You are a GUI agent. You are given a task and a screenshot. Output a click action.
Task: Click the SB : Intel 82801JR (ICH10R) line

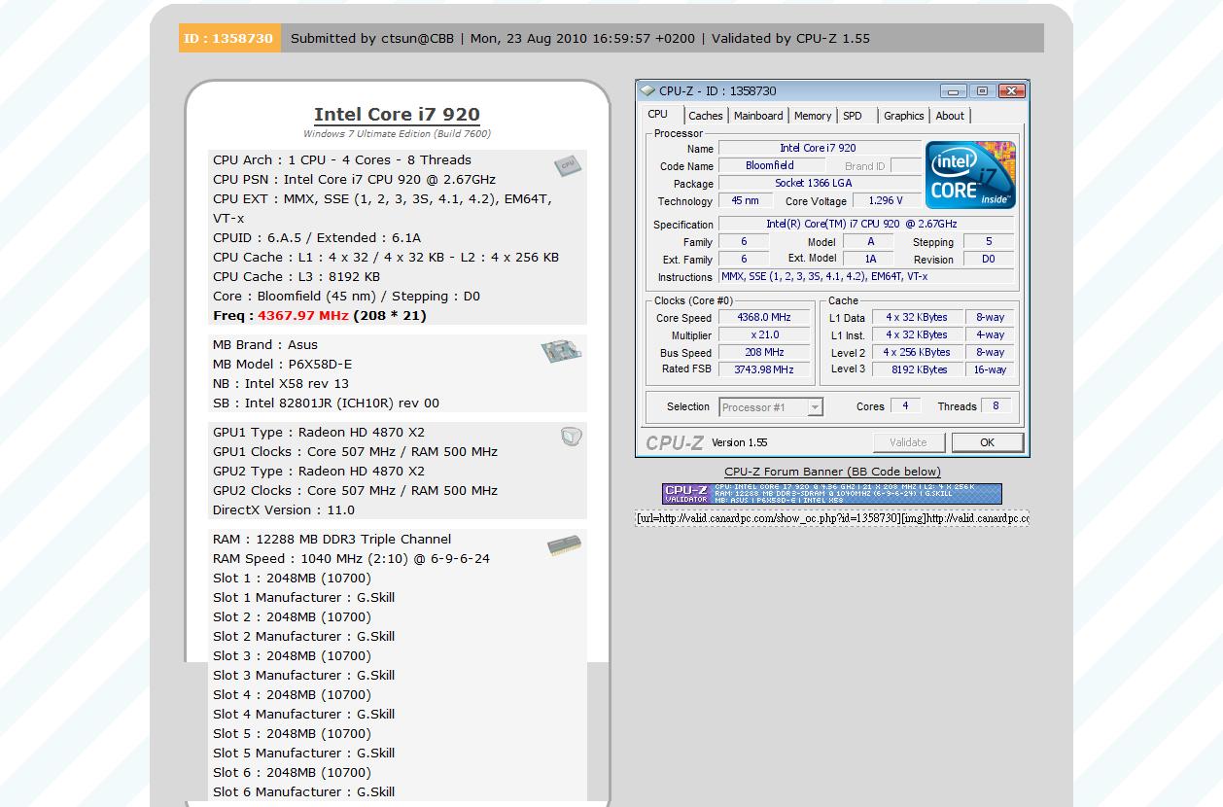point(326,403)
